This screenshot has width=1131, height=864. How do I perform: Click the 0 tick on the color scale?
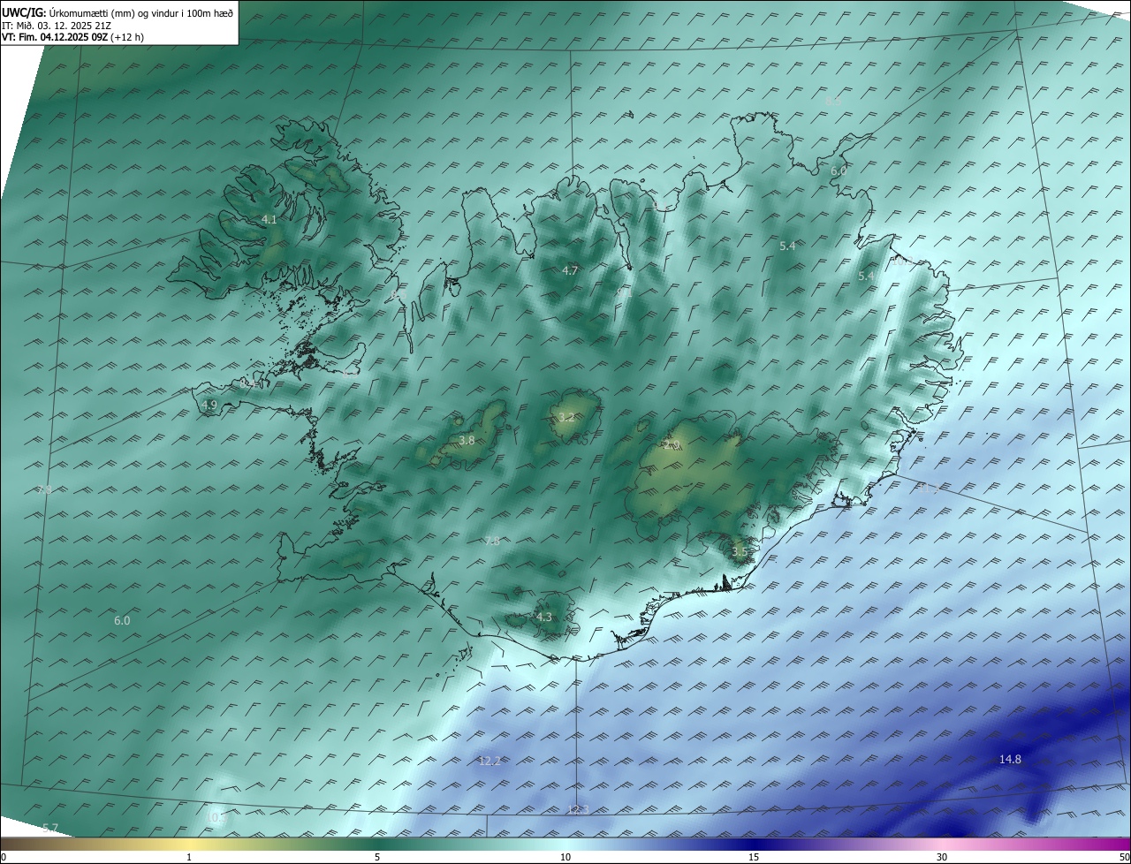tap(4, 857)
